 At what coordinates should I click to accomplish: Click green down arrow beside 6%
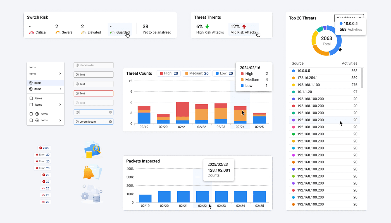click(207, 26)
